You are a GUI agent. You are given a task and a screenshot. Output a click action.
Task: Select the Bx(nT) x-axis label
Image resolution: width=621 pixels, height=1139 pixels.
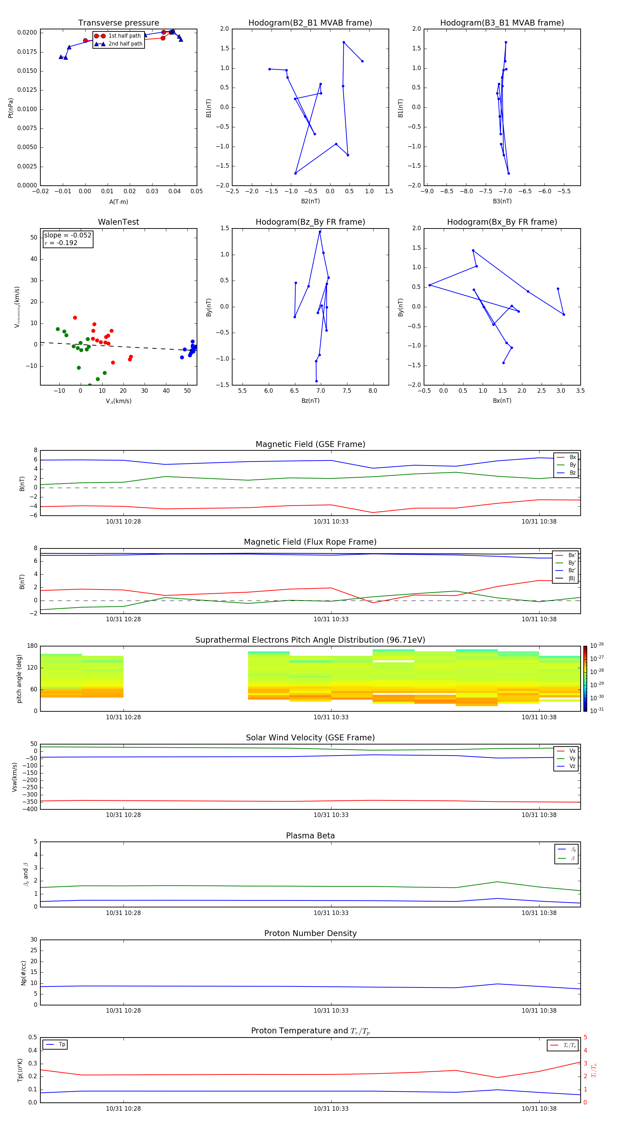click(502, 401)
